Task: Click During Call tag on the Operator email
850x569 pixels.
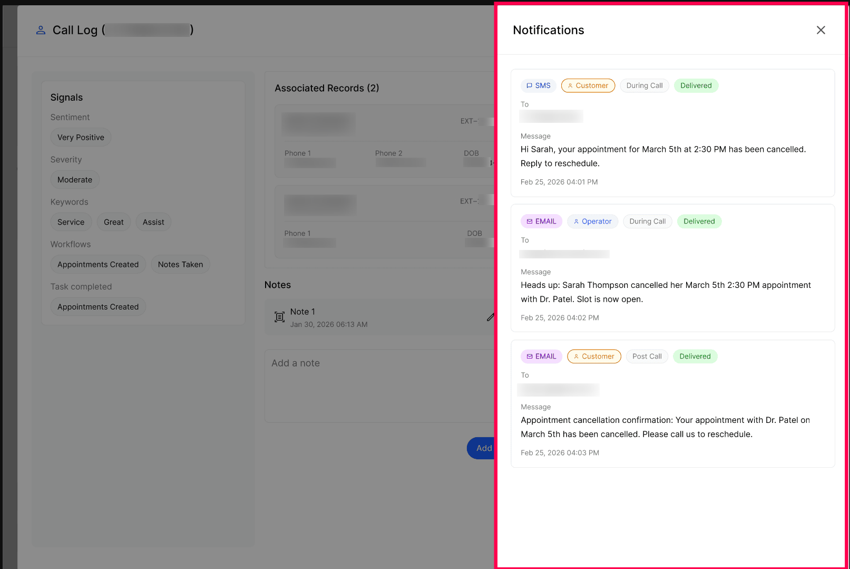Action: [648, 221]
